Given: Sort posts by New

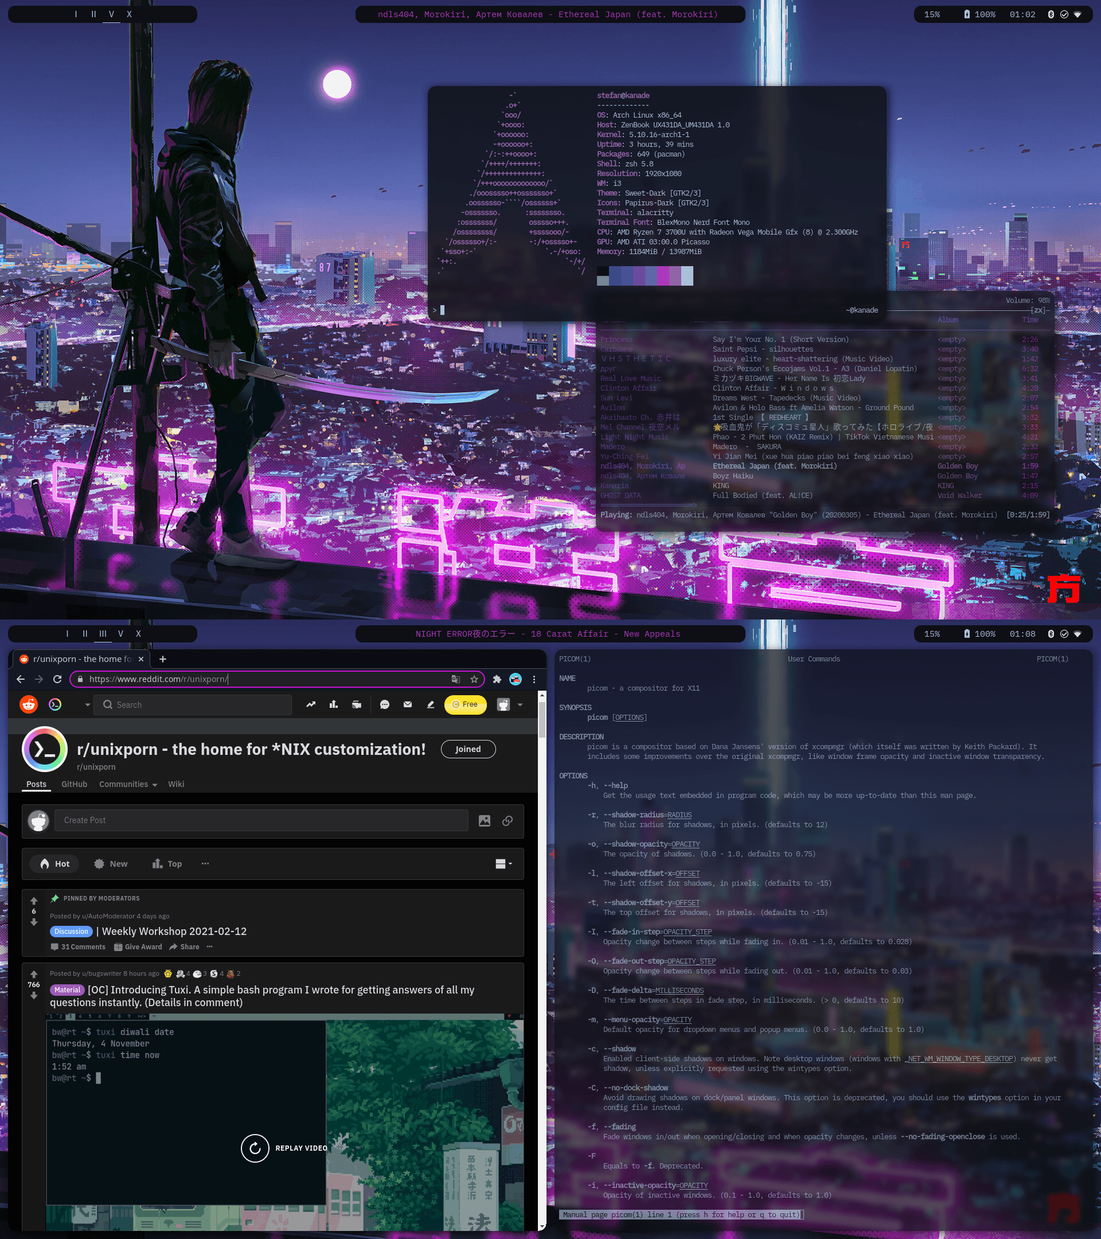Looking at the screenshot, I should tap(111, 864).
